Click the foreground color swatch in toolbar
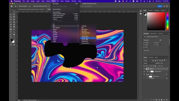Image resolution: width=179 pixels, height=101 pixels. [x=12, y=40]
